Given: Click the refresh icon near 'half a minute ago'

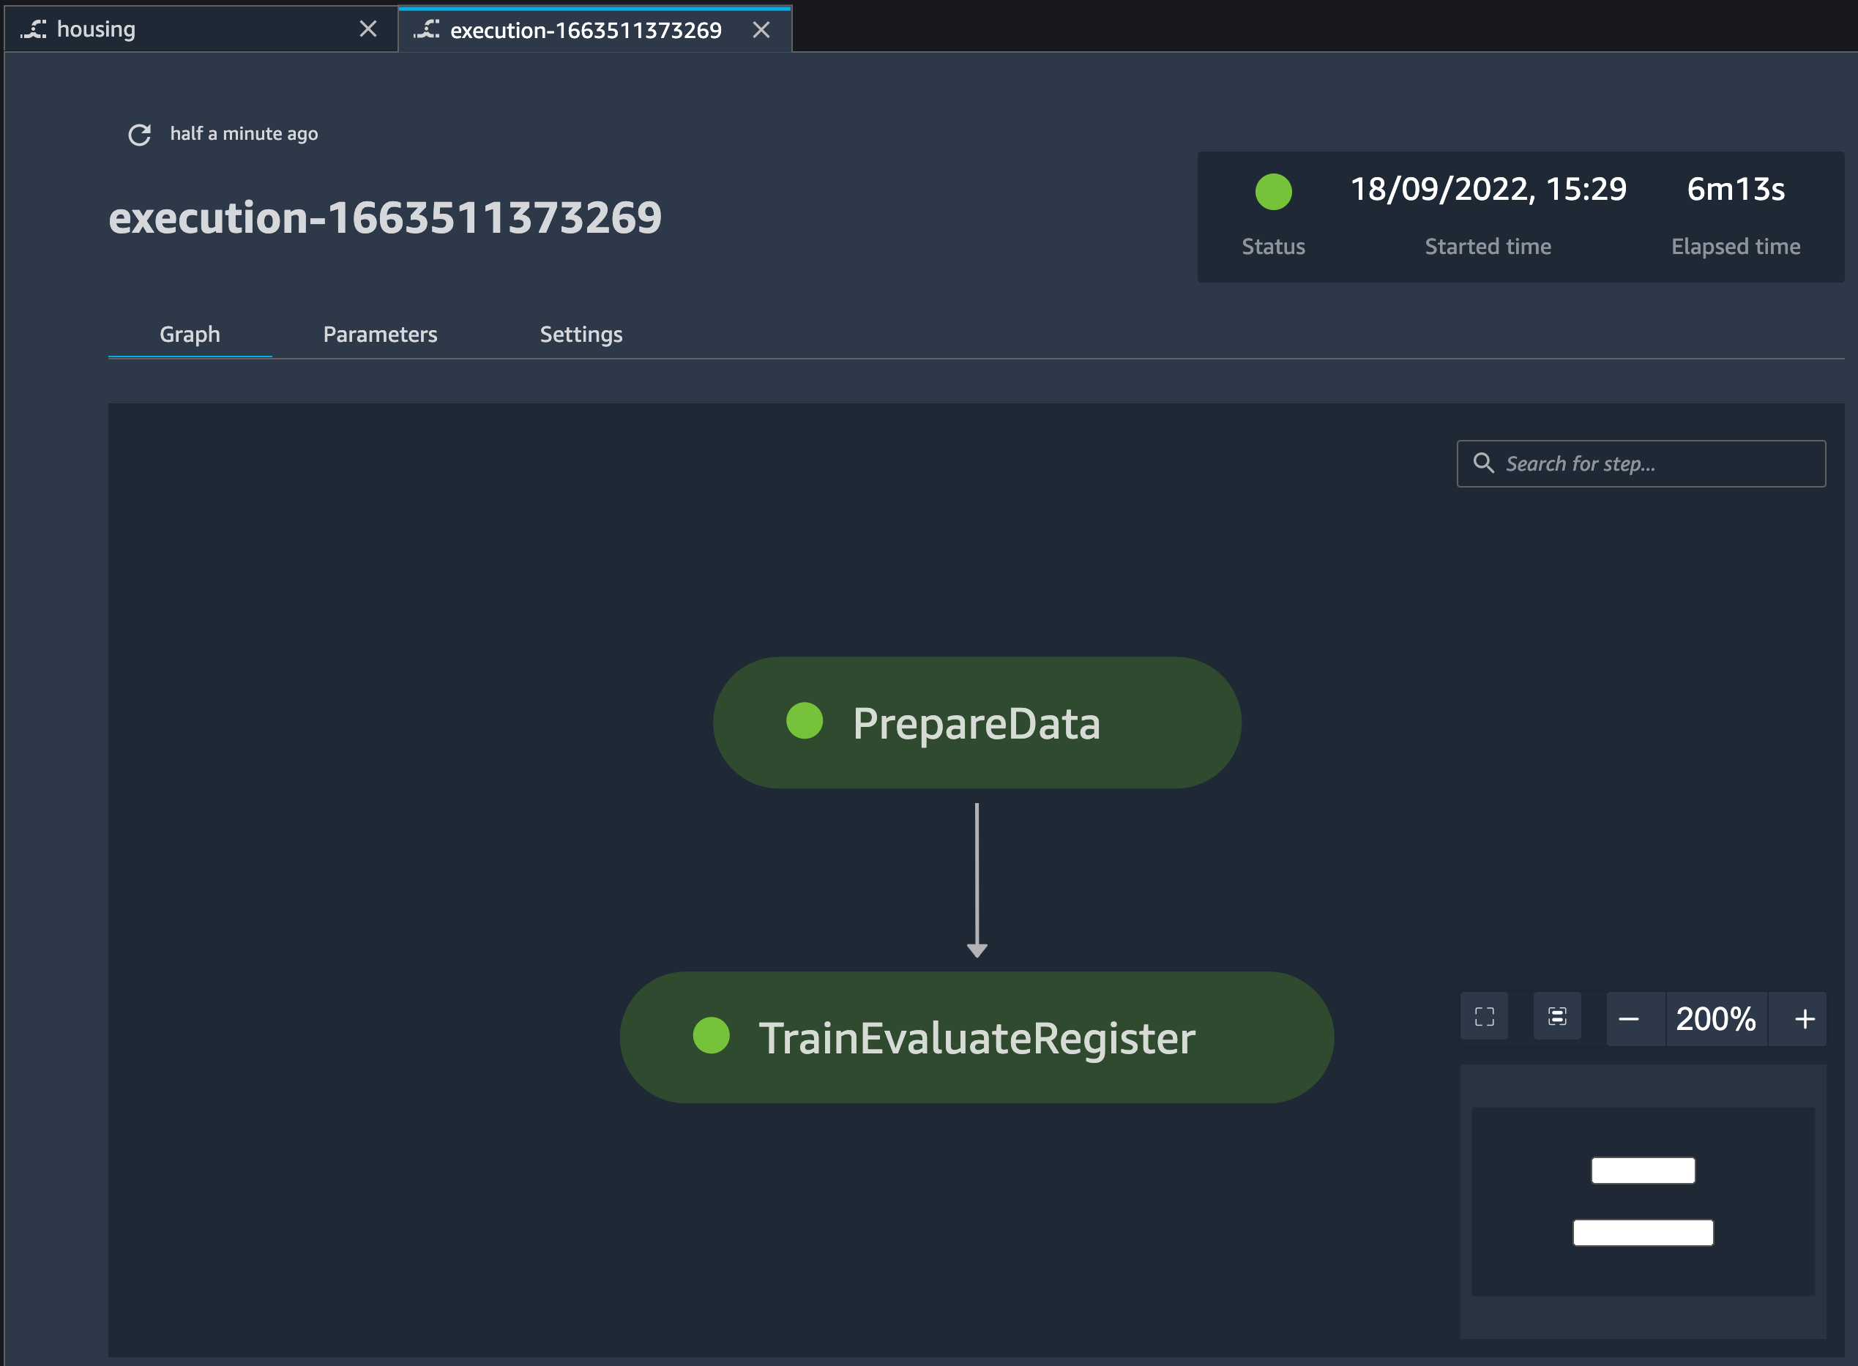Looking at the screenshot, I should (x=139, y=134).
